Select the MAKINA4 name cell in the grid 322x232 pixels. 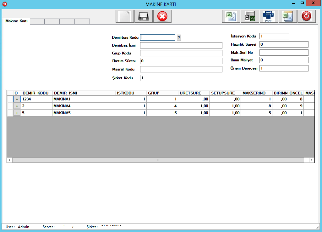coord(84,106)
